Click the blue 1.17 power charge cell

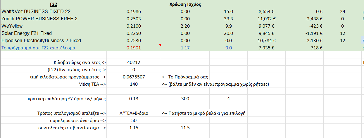coord(185,48)
